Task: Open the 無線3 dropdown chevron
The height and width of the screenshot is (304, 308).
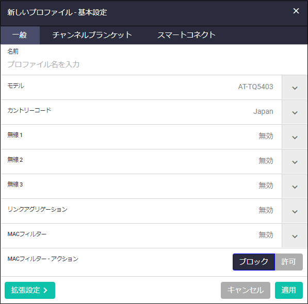Action: (295, 186)
